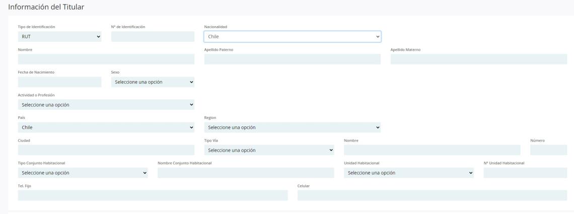Image resolution: width=574 pixels, height=214 pixels.
Task: Select the Nº Unidad Habitacional input
Action: tap(525, 173)
